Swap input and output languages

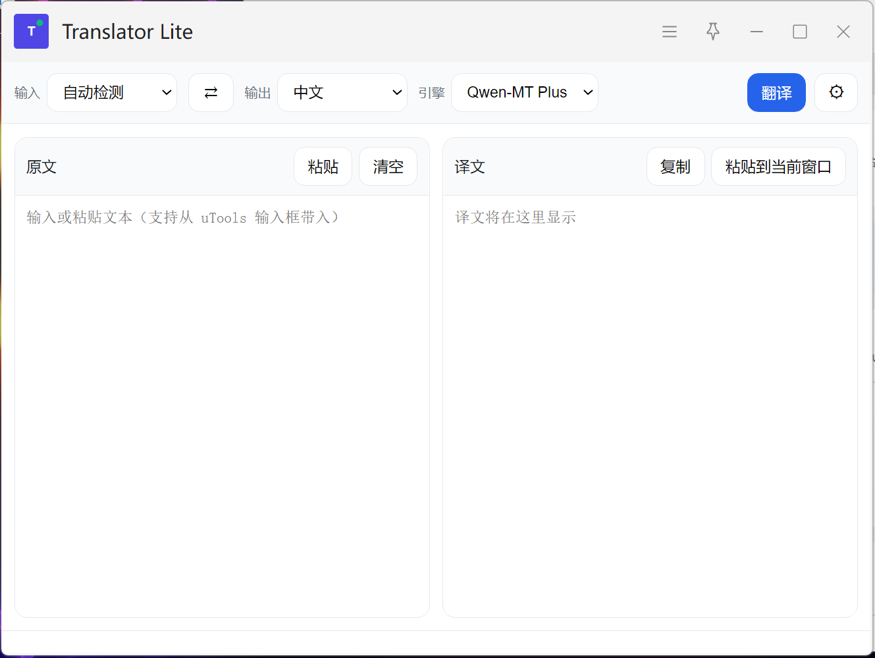[x=211, y=93]
